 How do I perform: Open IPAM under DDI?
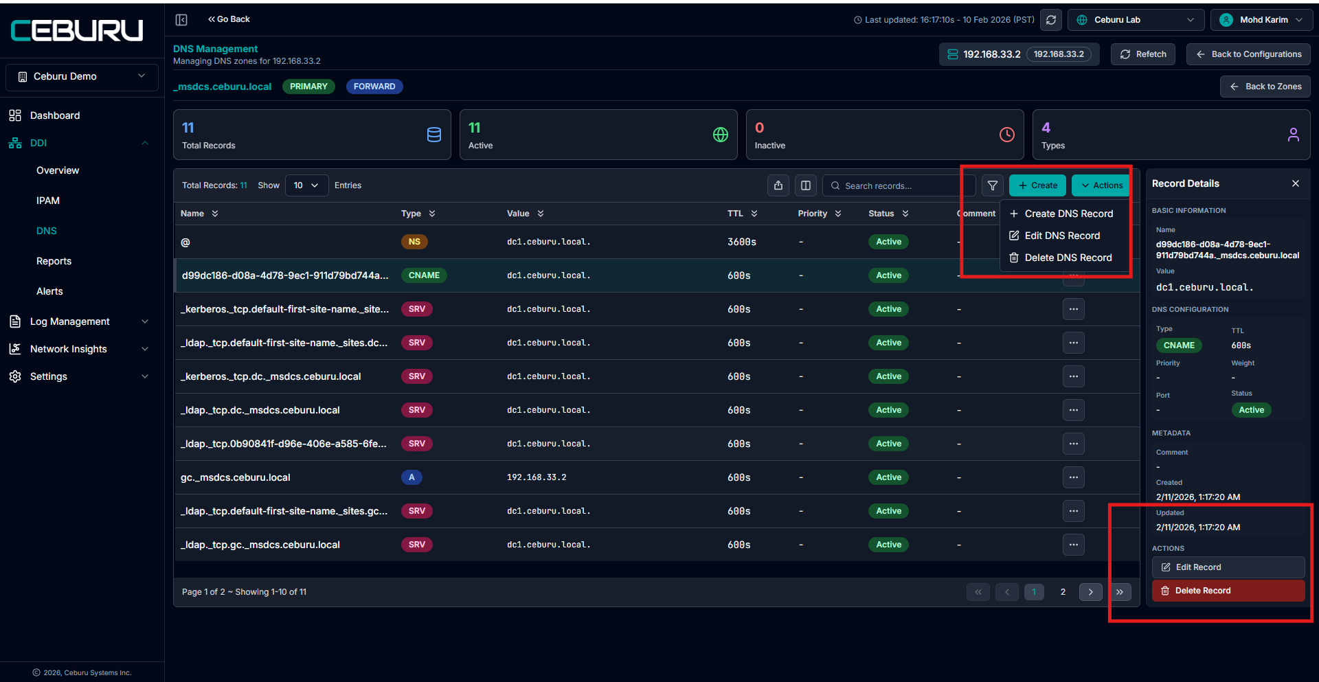(48, 201)
